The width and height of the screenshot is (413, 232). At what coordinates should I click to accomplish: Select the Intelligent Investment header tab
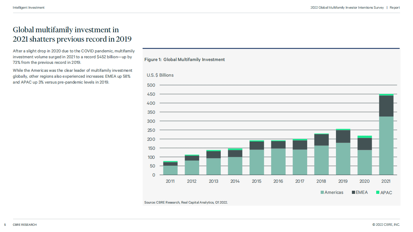28,7
